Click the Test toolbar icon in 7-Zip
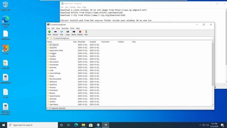The image size is (227, 128). [x=61, y=32]
